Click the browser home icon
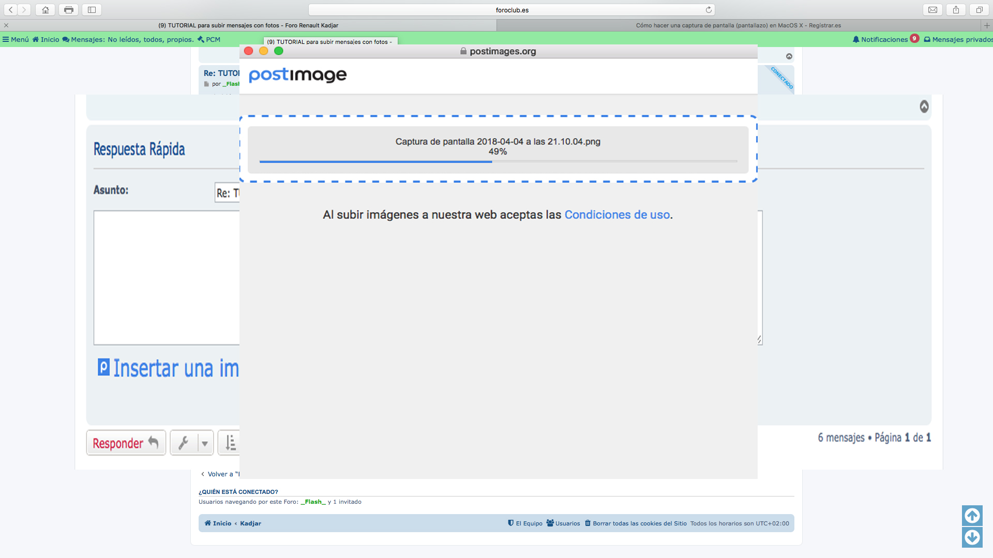 [x=46, y=10]
